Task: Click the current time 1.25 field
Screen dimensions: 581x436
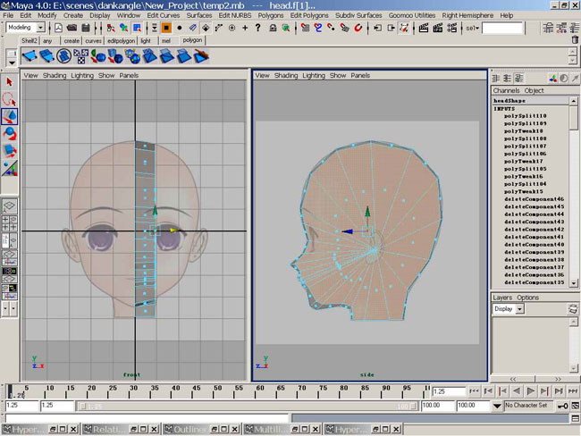Action: point(449,391)
